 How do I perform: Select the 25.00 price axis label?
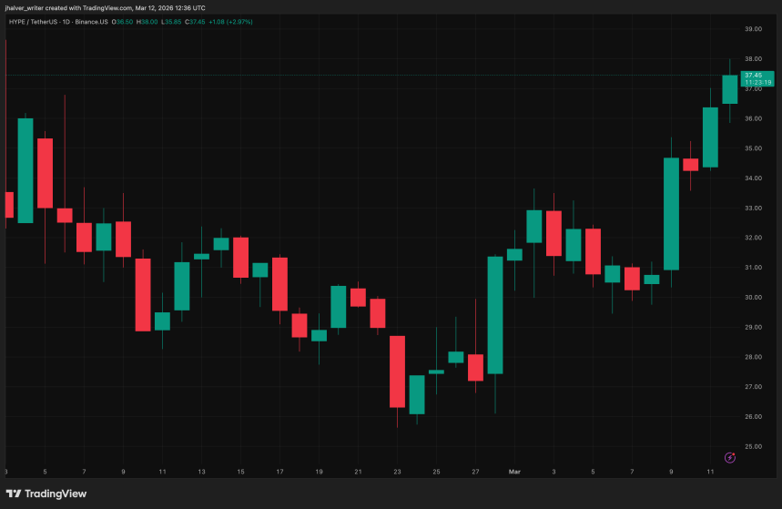pos(752,447)
